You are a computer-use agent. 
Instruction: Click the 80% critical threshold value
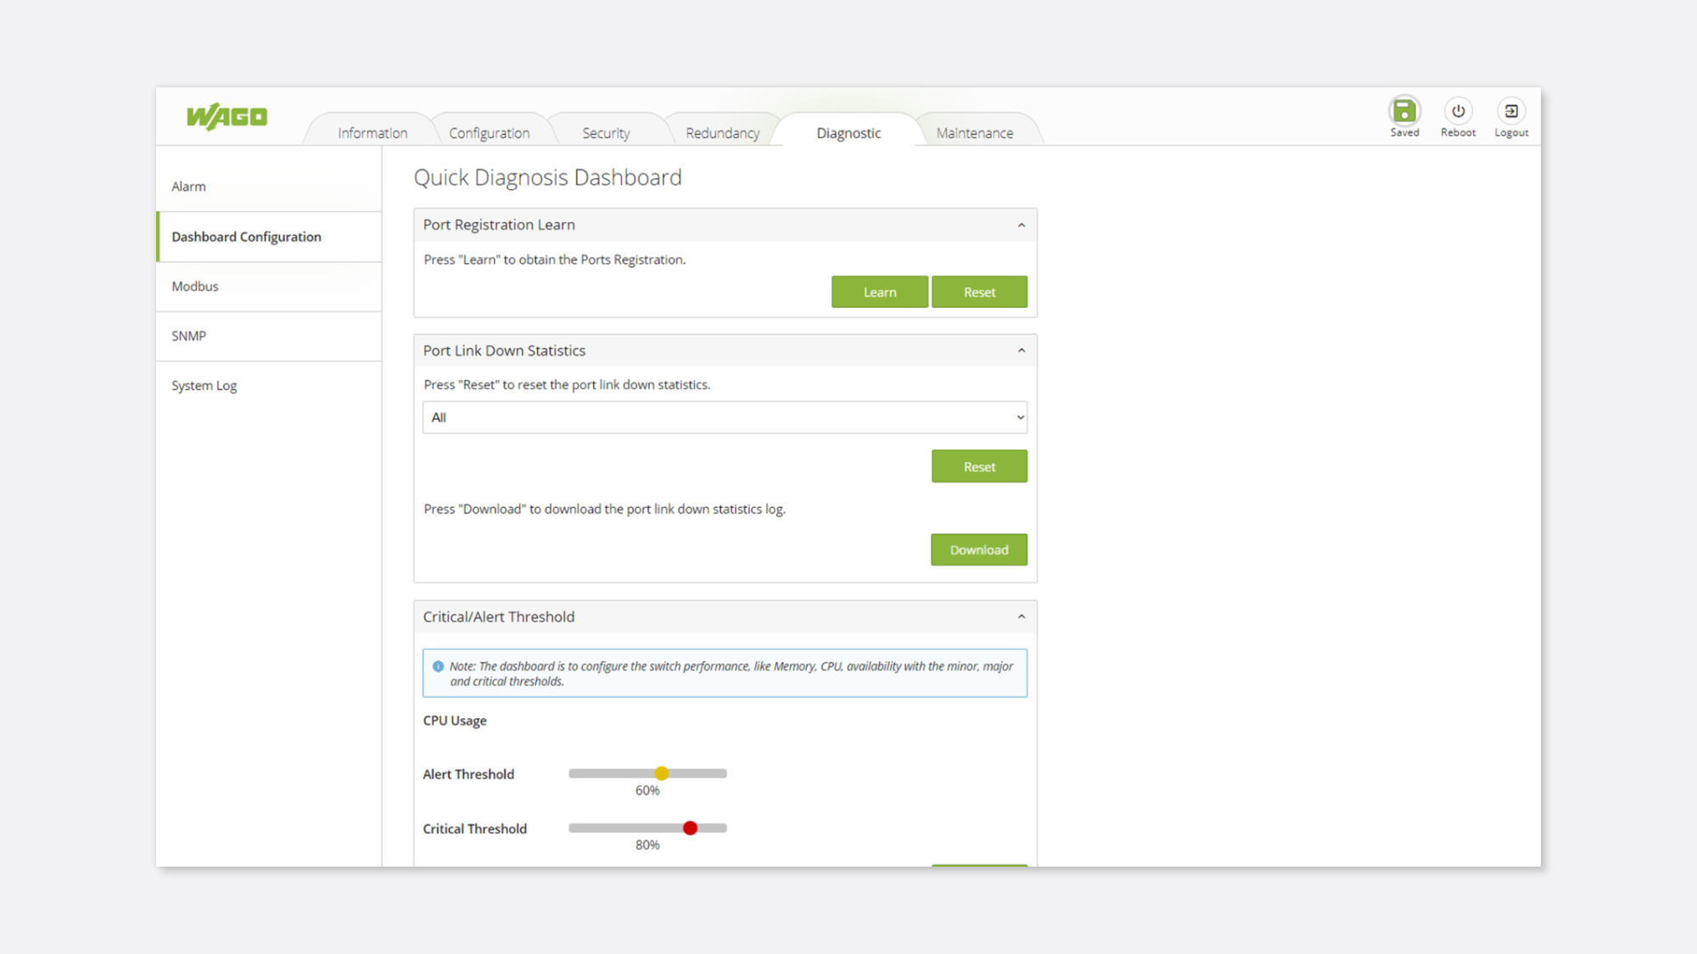pos(647,845)
